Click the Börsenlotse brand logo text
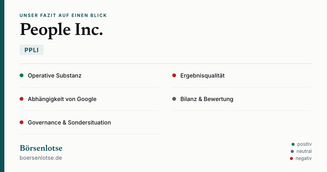This screenshot has width=327, height=172. [41, 148]
